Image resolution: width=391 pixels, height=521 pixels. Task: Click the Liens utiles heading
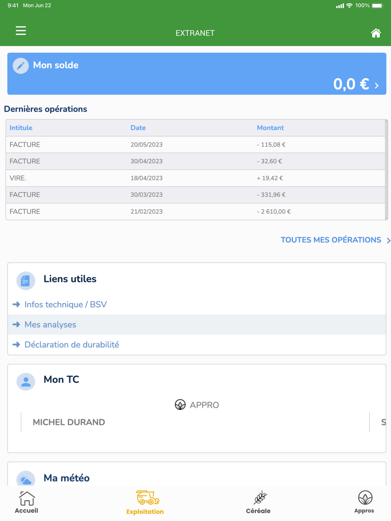point(70,279)
